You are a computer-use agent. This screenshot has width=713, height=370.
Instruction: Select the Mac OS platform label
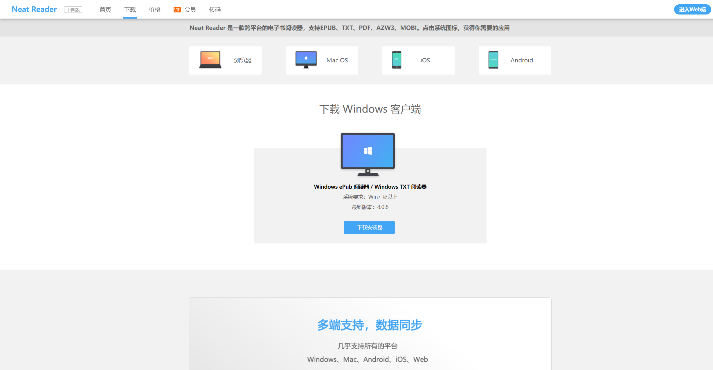click(337, 60)
